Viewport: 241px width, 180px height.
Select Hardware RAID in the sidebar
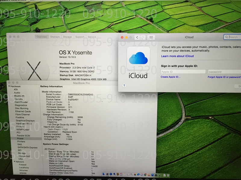coord(24,124)
